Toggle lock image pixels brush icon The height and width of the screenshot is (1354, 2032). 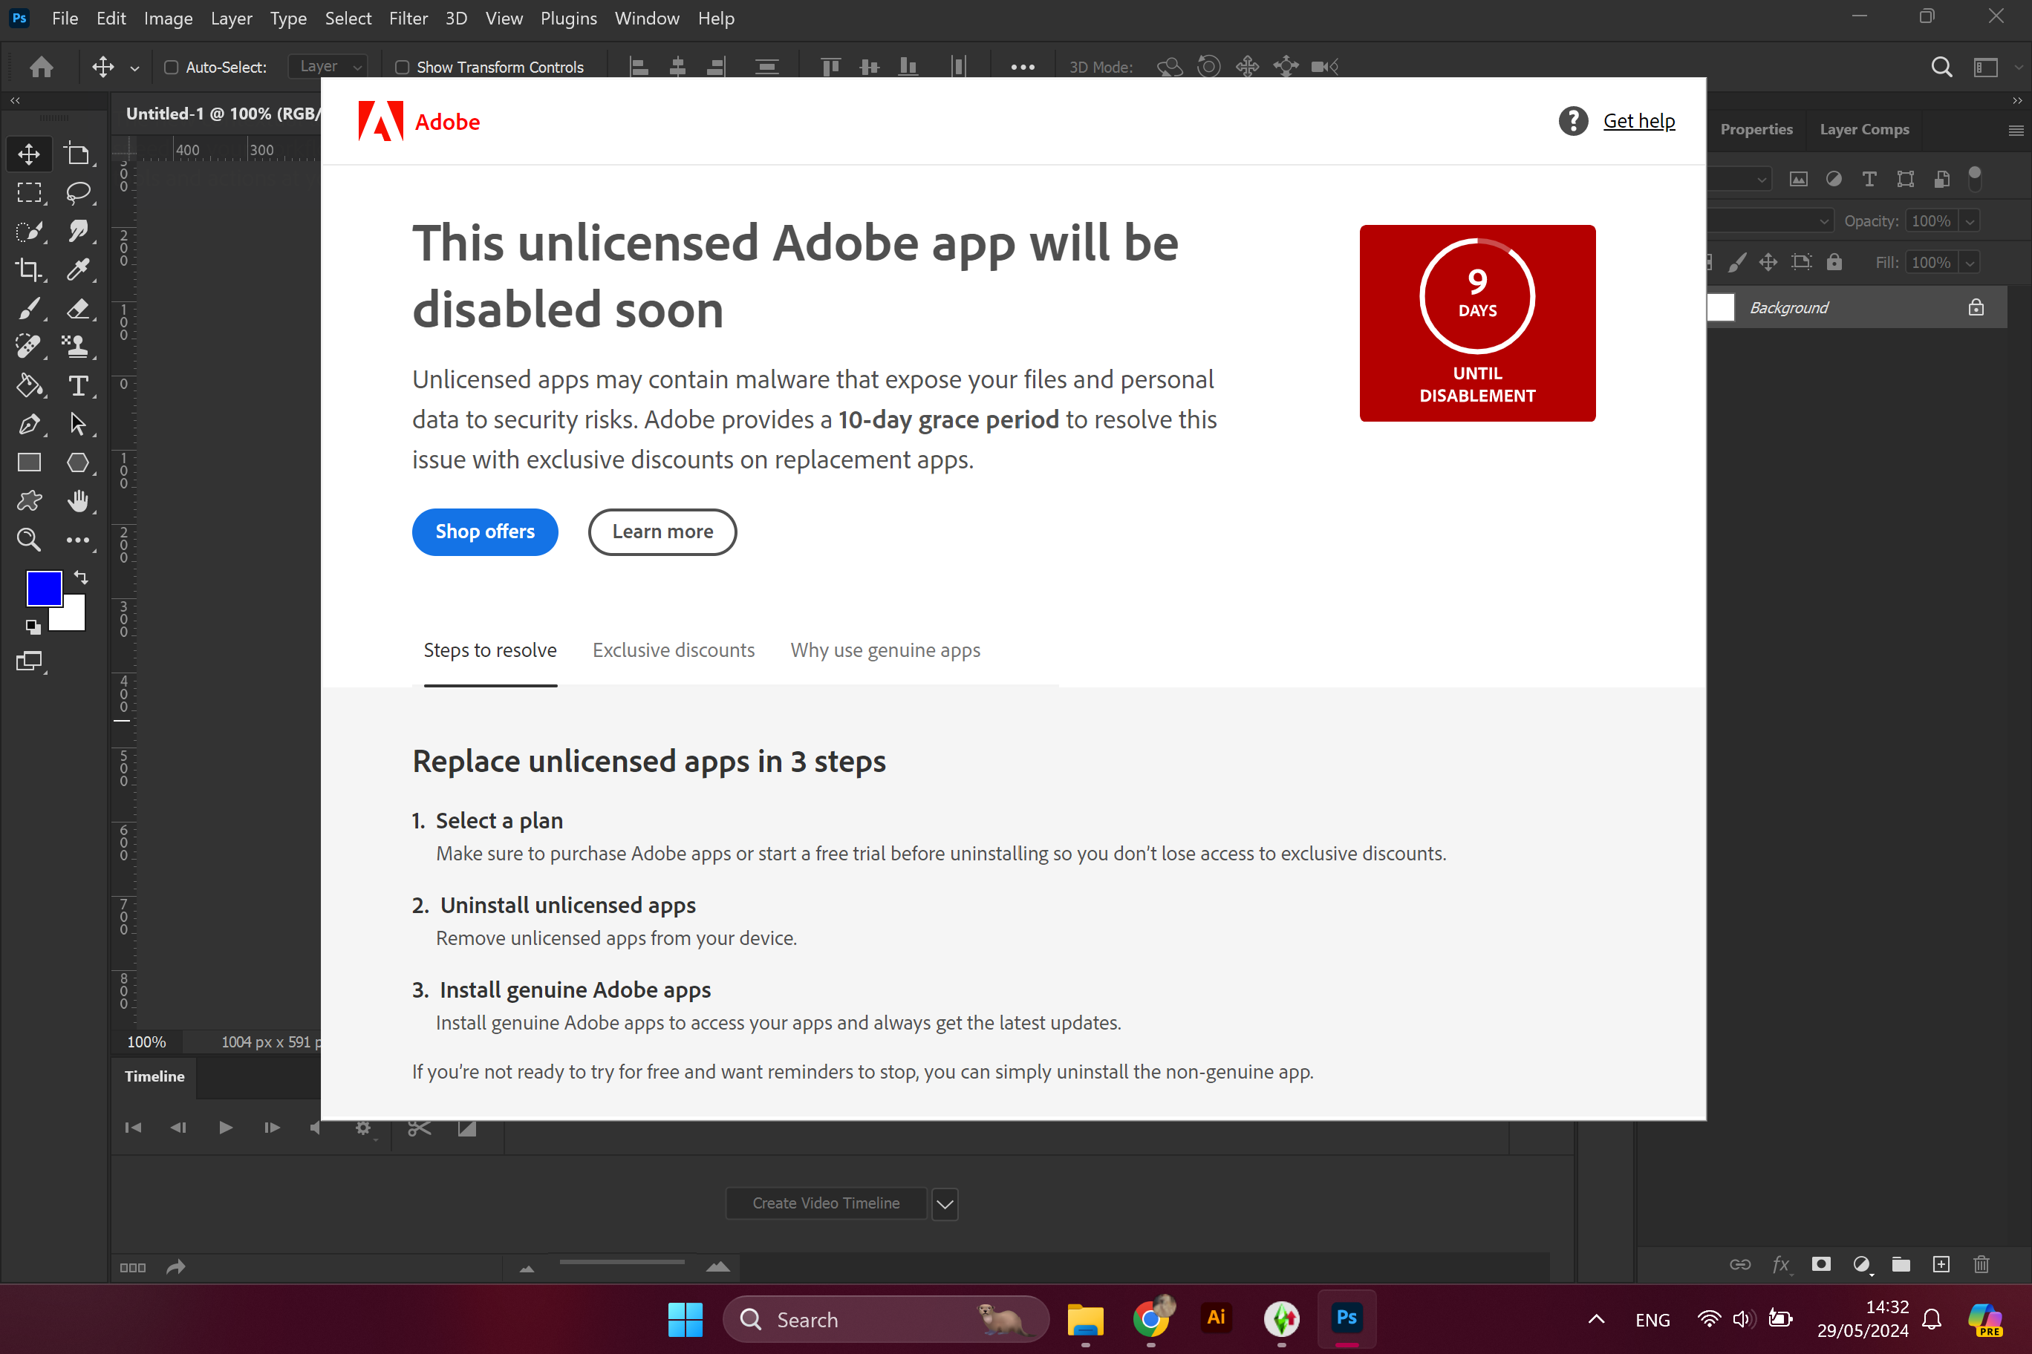1737,263
